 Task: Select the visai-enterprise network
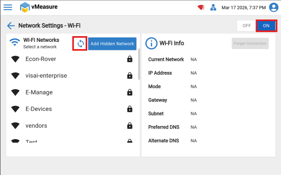pos(46,76)
